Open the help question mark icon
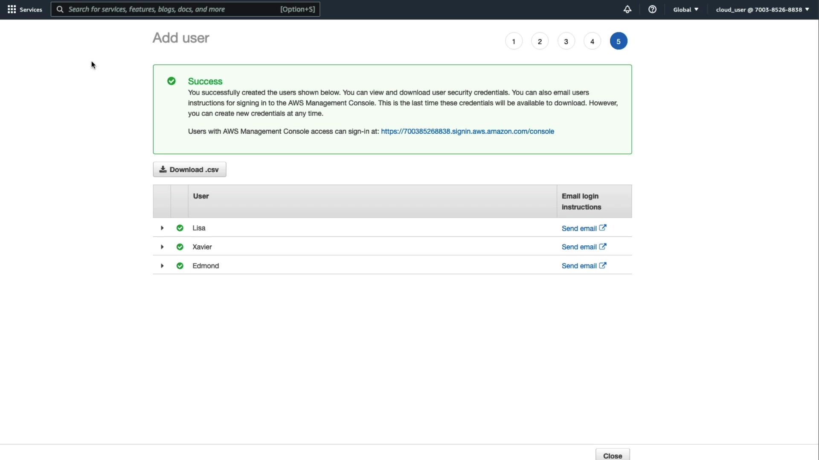 pos(652,9)
